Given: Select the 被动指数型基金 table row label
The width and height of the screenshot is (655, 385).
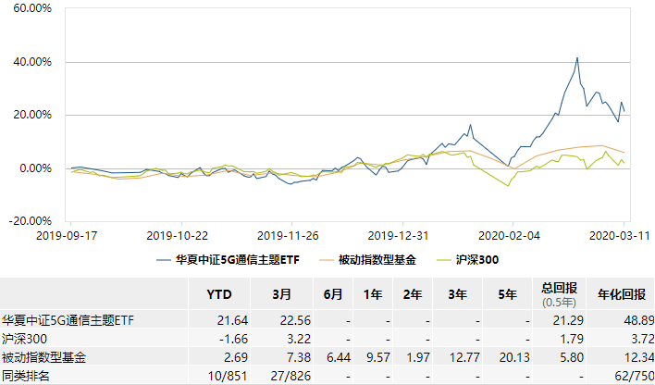Looking at the screenshot, I should (x=46, y=357).
